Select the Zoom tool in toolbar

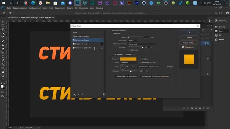(x=3, y=76)
